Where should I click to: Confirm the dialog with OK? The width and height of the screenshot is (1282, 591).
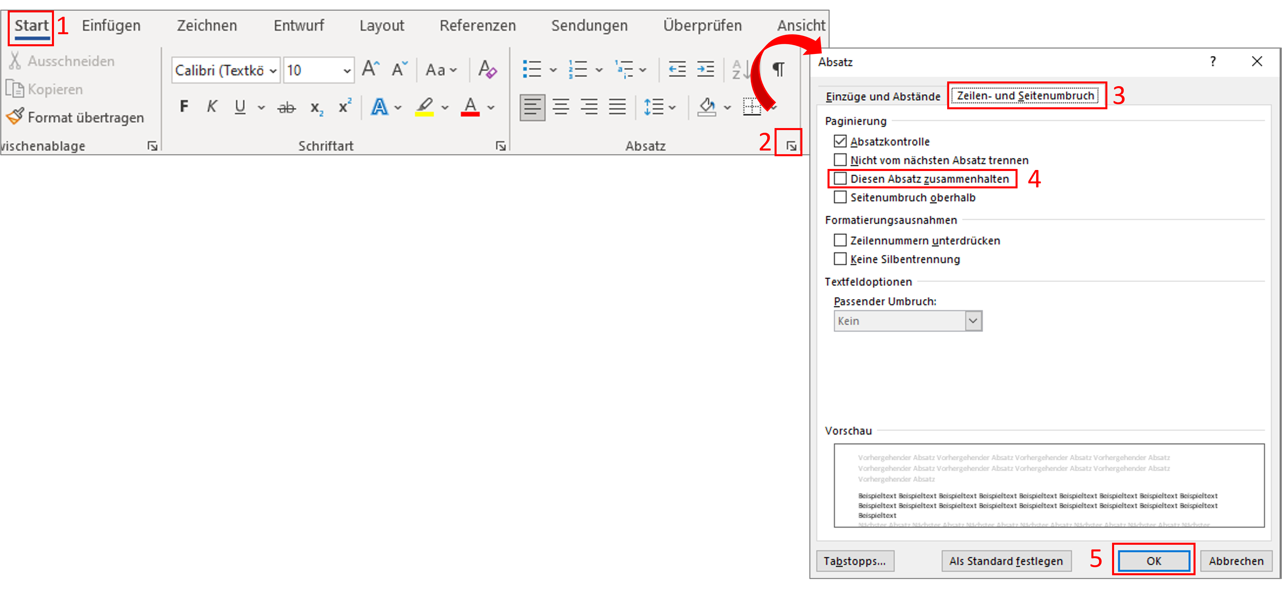coord(1154,560)
